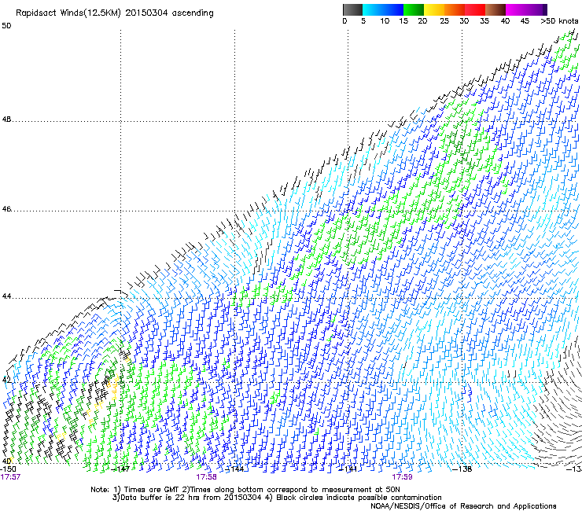The height and width of the screenshot is (511, 582).
Task: Click legend tick label 25
Action: coord(444,21)
